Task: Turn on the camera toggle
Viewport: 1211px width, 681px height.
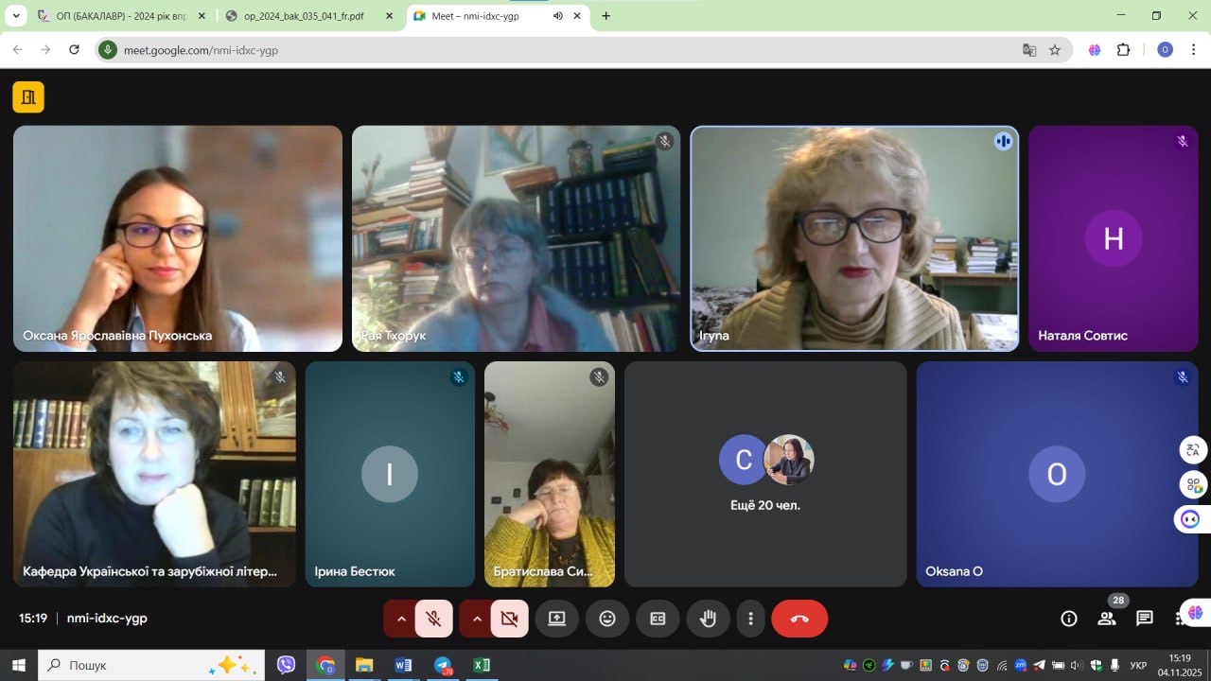Action: click(510, 619)
